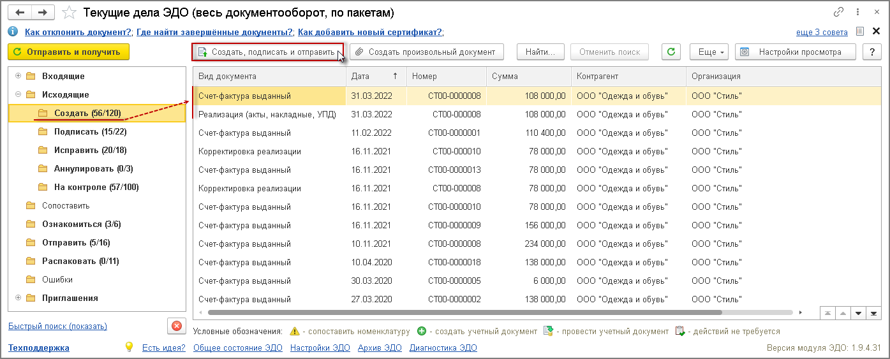Open the Как отклонить документ? tip
The height and width of the screenshot is (359, 890).
tap(78, 32)
